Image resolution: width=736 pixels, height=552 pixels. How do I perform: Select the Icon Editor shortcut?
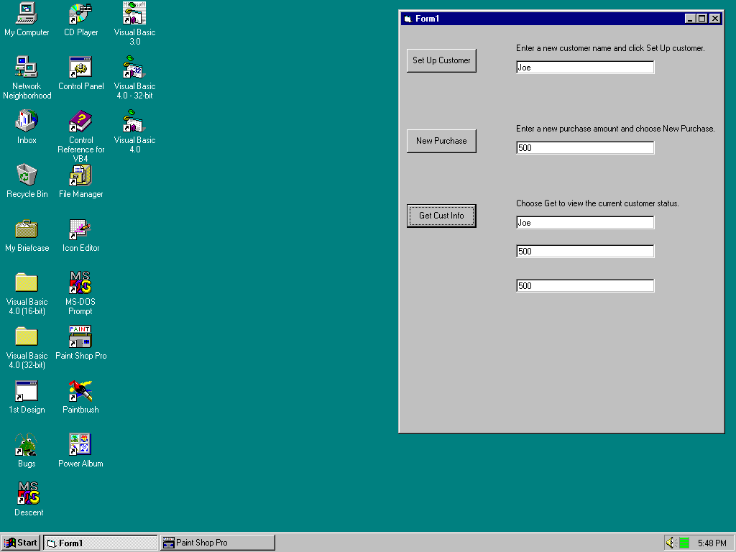[80, 229]
